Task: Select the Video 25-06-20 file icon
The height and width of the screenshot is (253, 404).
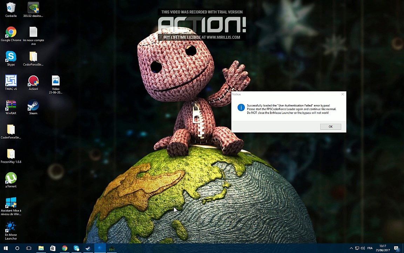Action: [55, 84]
